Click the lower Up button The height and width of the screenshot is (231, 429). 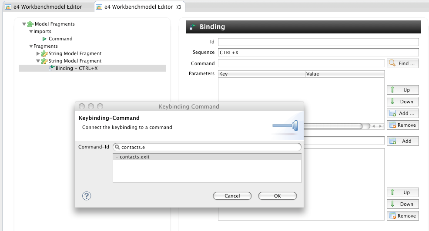(403, 192)
